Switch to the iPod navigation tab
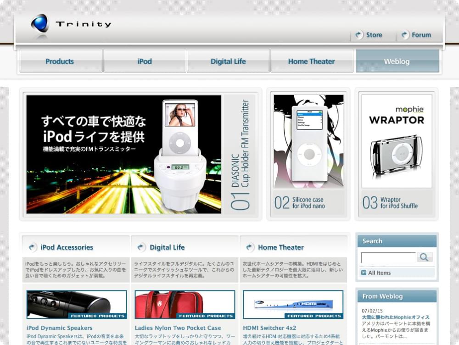The height and width of the screenshot is (345, 459). pyautogui.click(x=145, y=61)
